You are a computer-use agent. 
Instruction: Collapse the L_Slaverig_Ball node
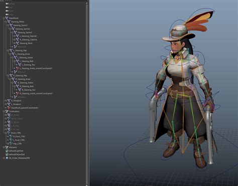point(15,61)
